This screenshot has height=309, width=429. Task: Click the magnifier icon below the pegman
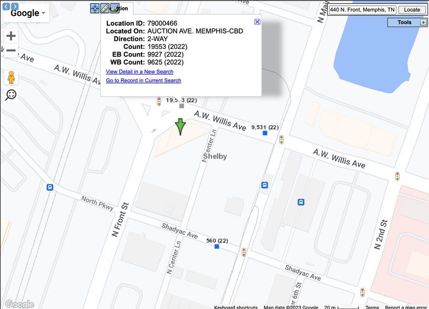click(x=11, y=95)
